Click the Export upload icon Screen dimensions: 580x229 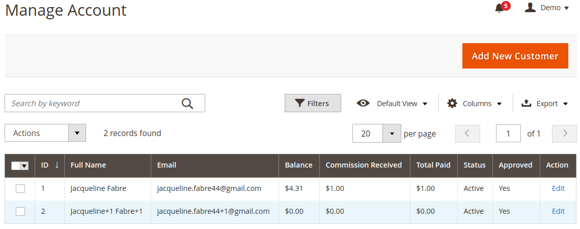tap(526, 103)
